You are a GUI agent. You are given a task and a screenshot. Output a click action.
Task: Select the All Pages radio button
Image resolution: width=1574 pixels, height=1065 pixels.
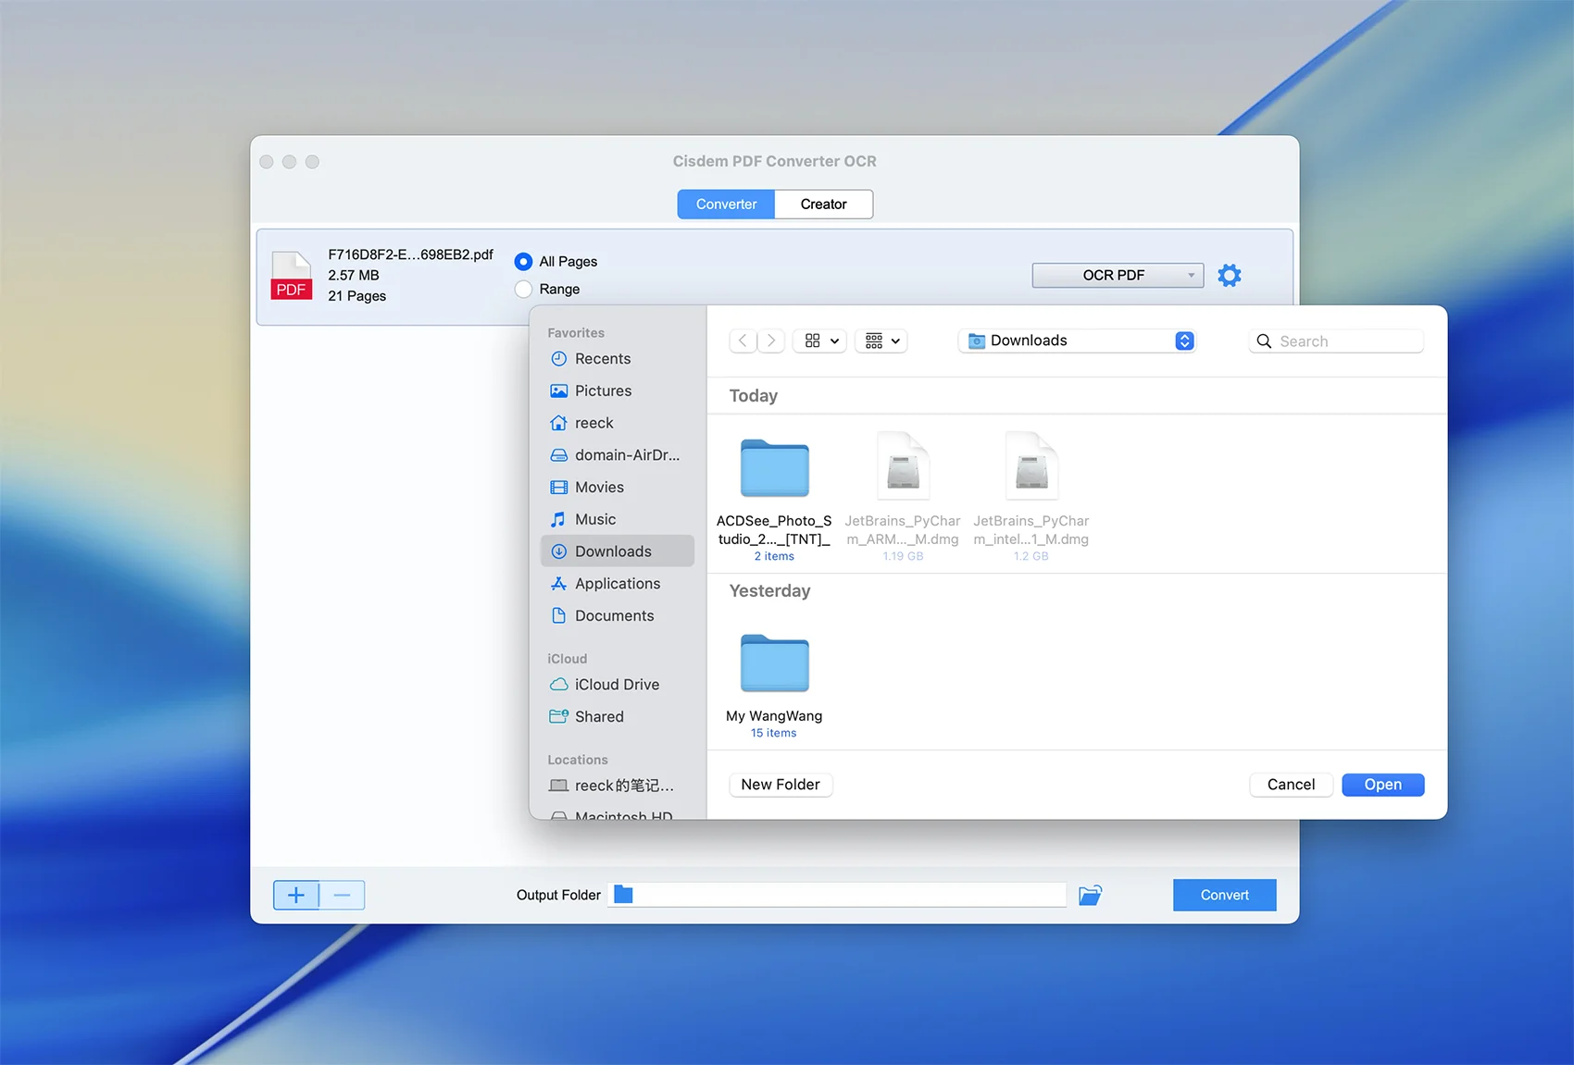[x=524, y=262]
